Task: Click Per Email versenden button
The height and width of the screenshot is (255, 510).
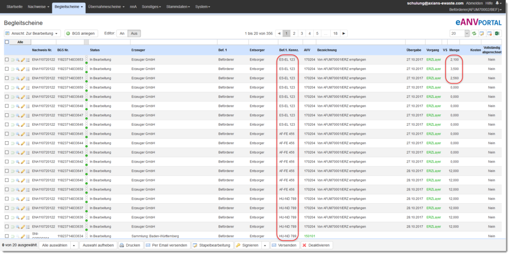Action: [166, 245]
